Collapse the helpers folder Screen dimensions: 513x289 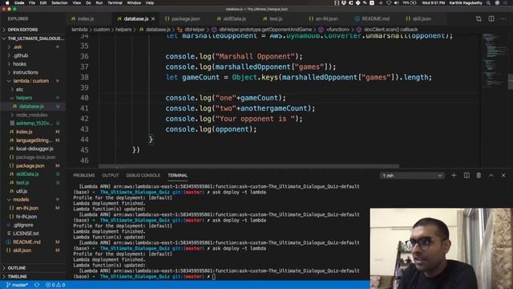33,98
